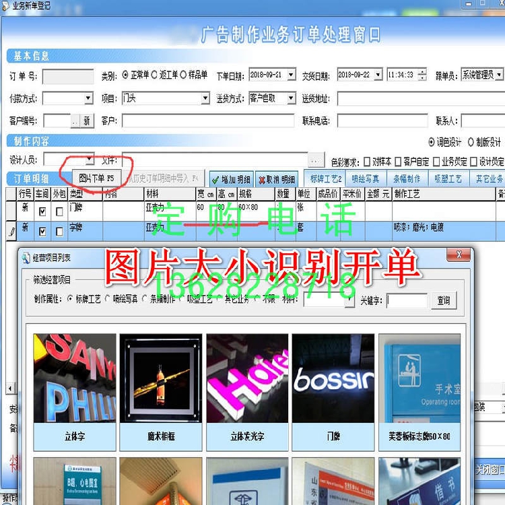Open the 付款方式 dropdown
This screenshot has width=505, height=505.
[x=89, y=98]
